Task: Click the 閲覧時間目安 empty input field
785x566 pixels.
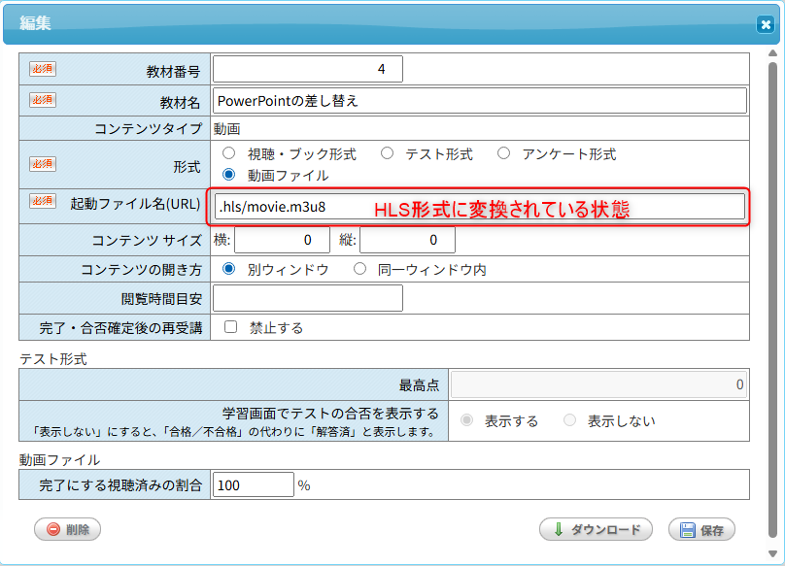Action: pos(311,298)
